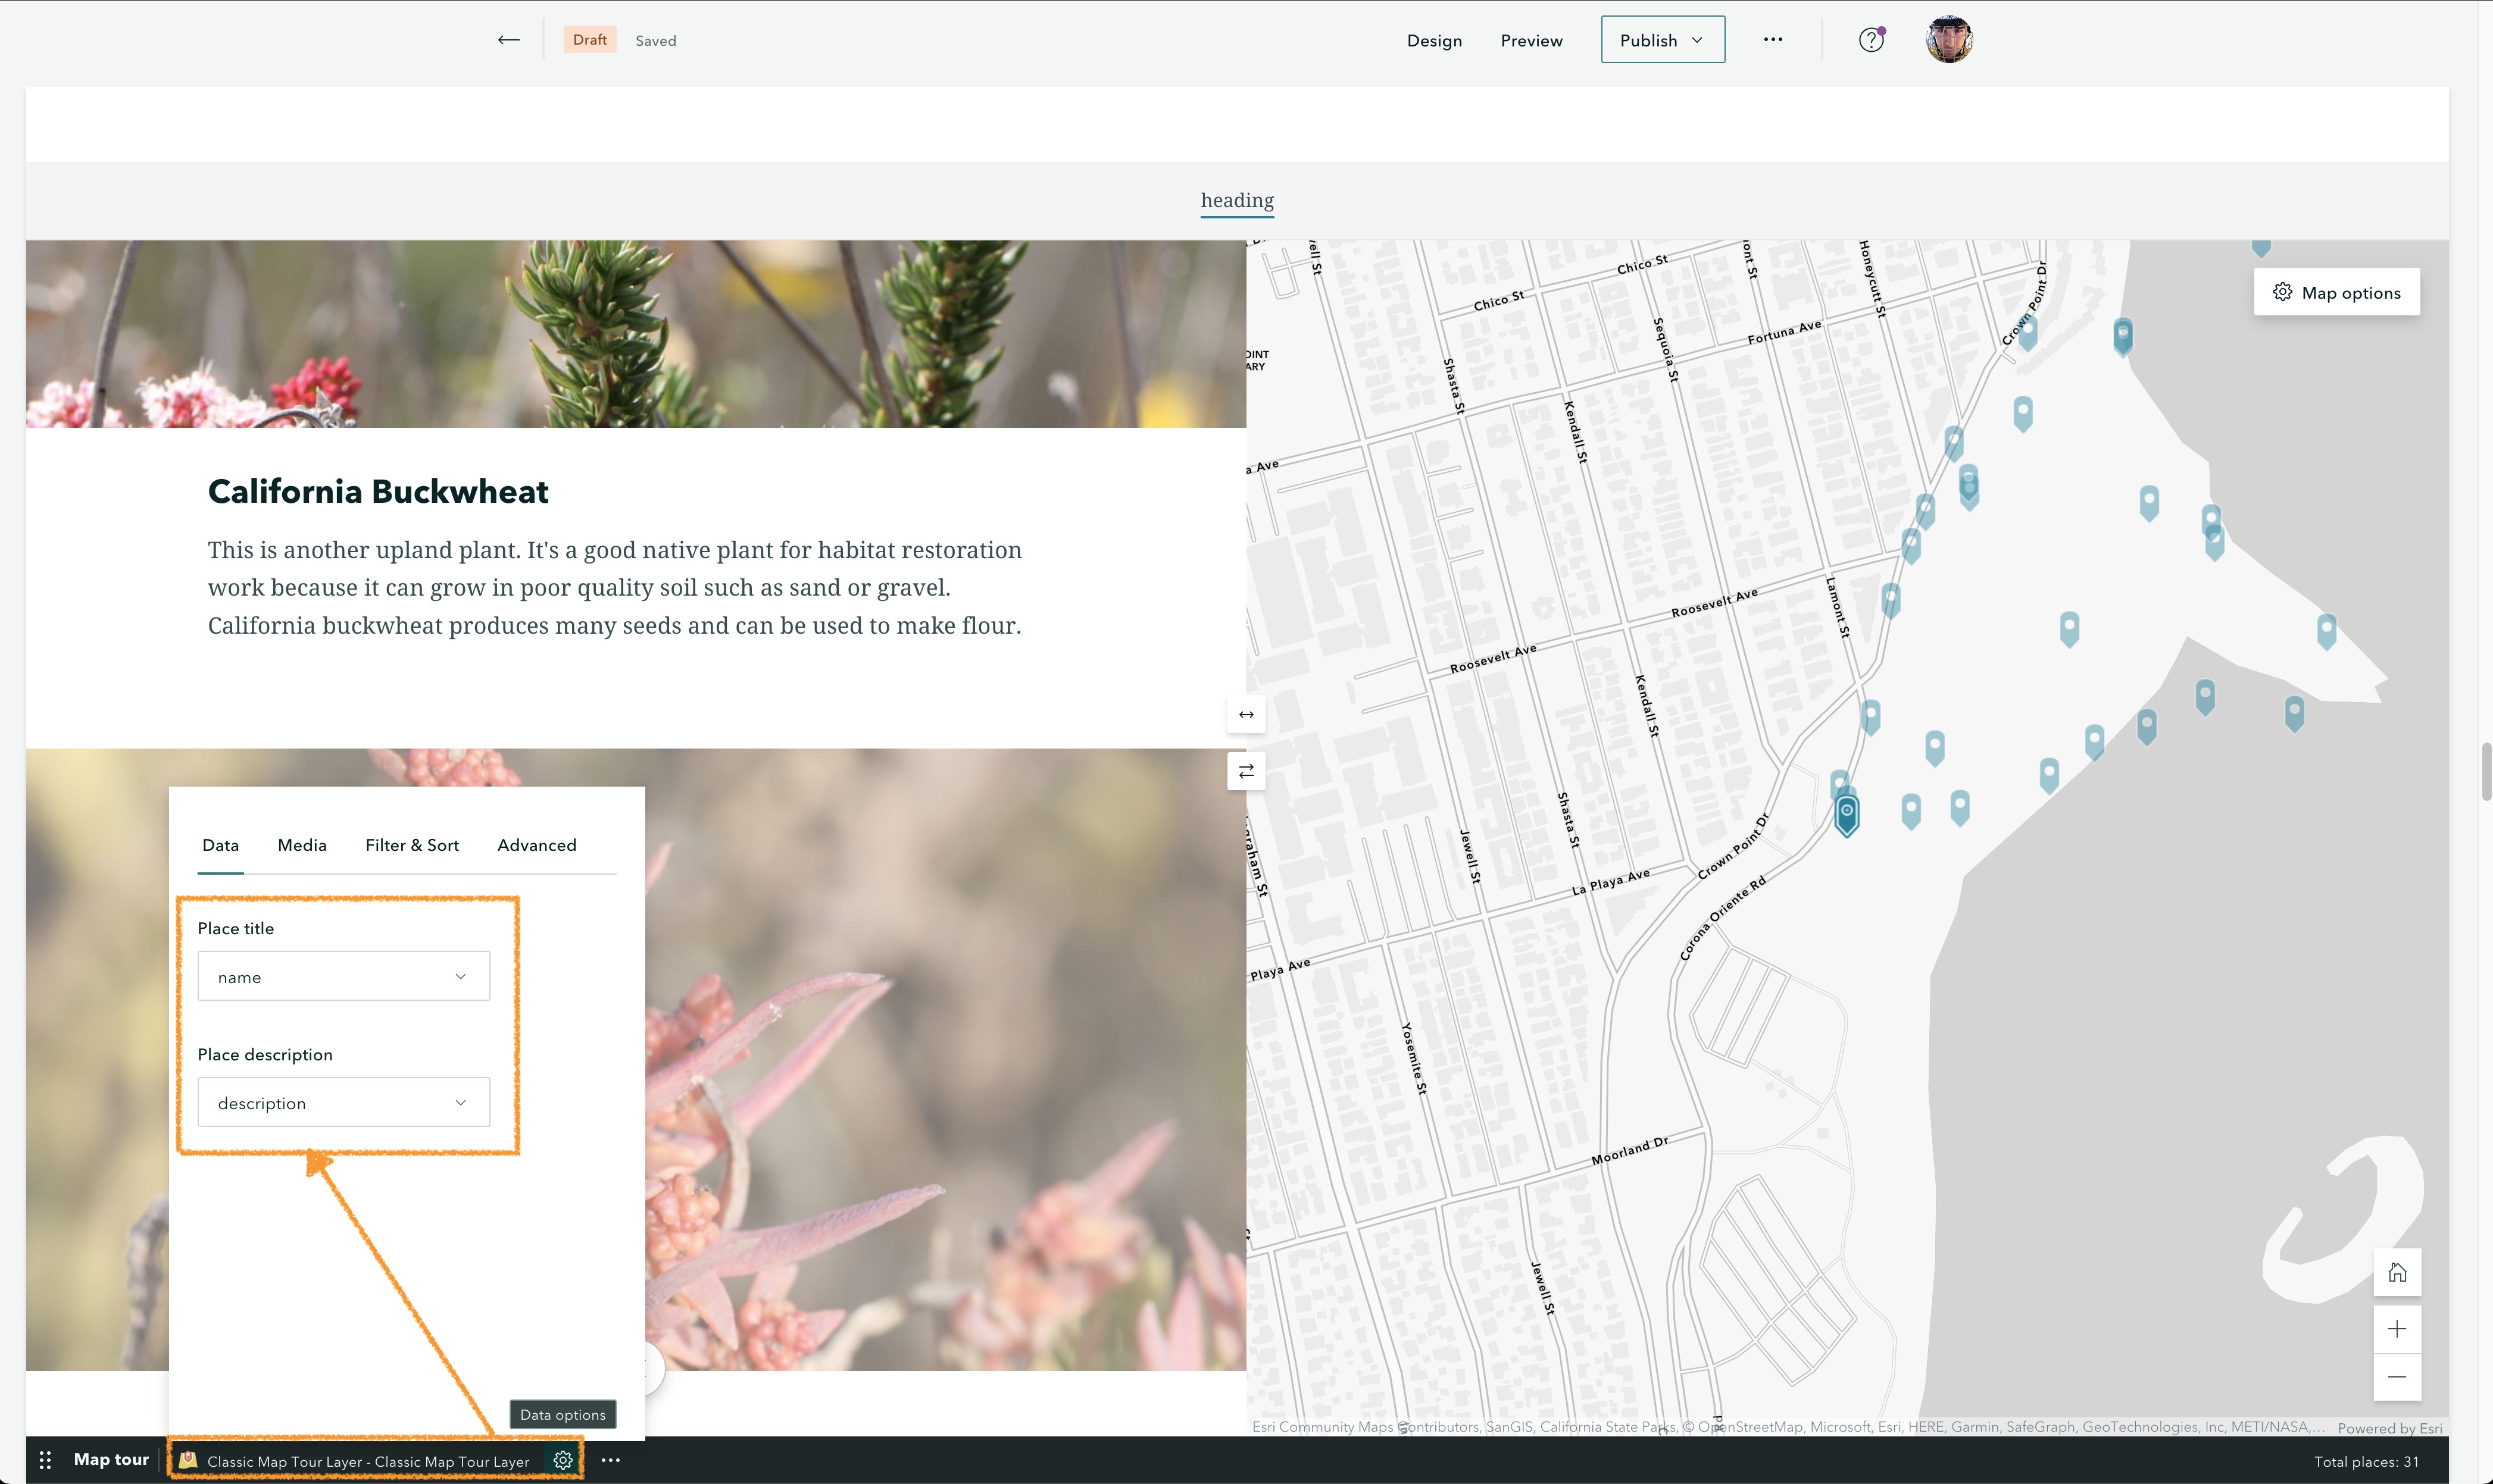
Task: Zoom out on the map
Action: 2397,1377
